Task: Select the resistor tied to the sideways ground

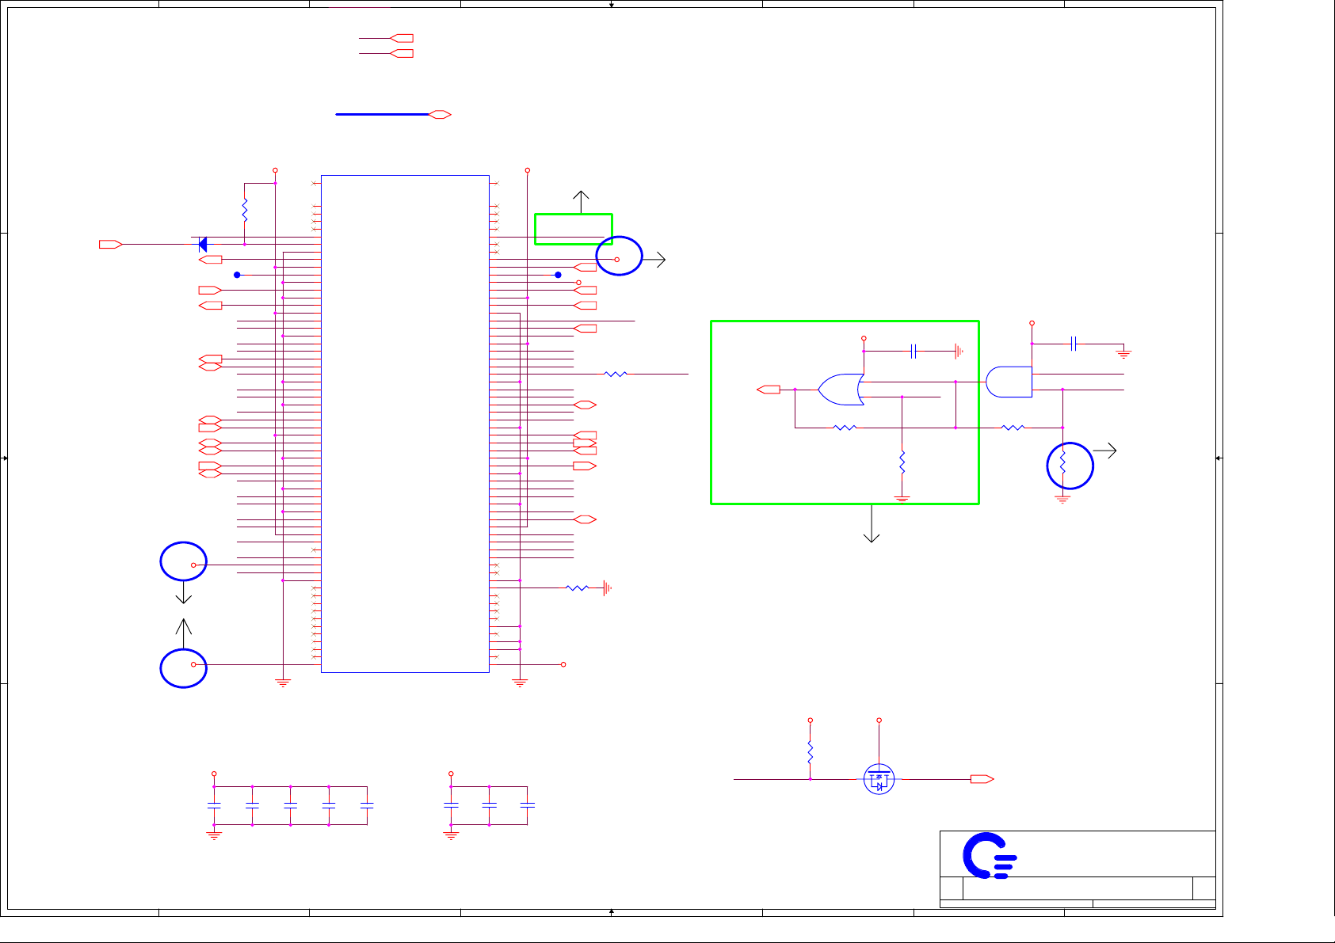Action: point(577,588)
